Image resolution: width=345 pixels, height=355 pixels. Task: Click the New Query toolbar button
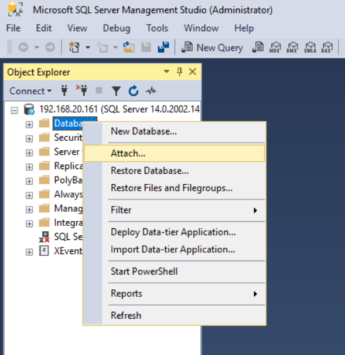coord(212,48)
